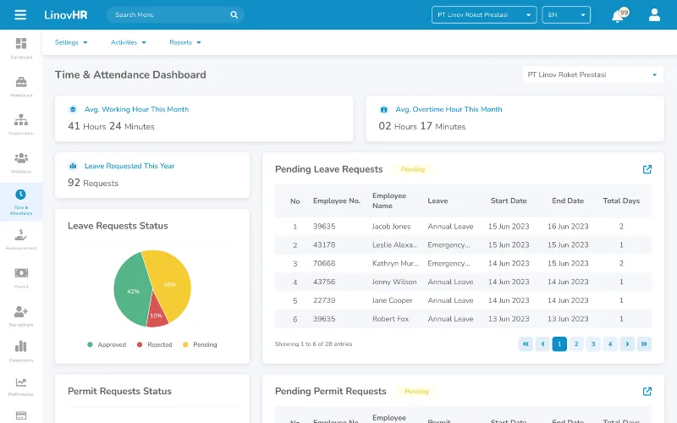Open the EN language dropdown

566,14
